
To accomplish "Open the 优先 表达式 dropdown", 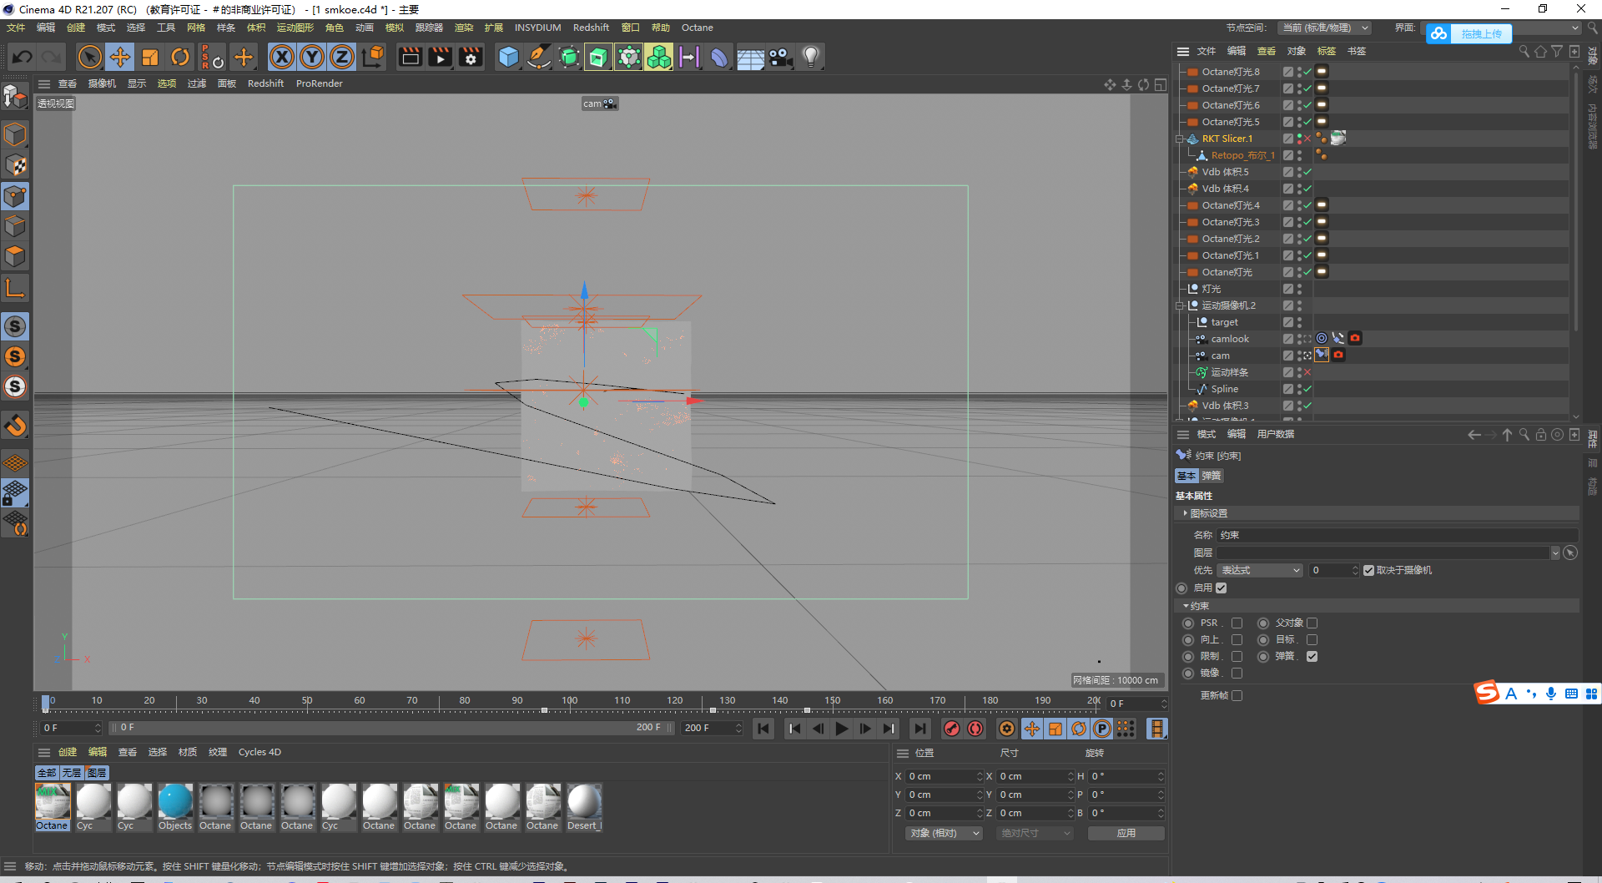I will pyautogui.click(x=1260, y=570).
